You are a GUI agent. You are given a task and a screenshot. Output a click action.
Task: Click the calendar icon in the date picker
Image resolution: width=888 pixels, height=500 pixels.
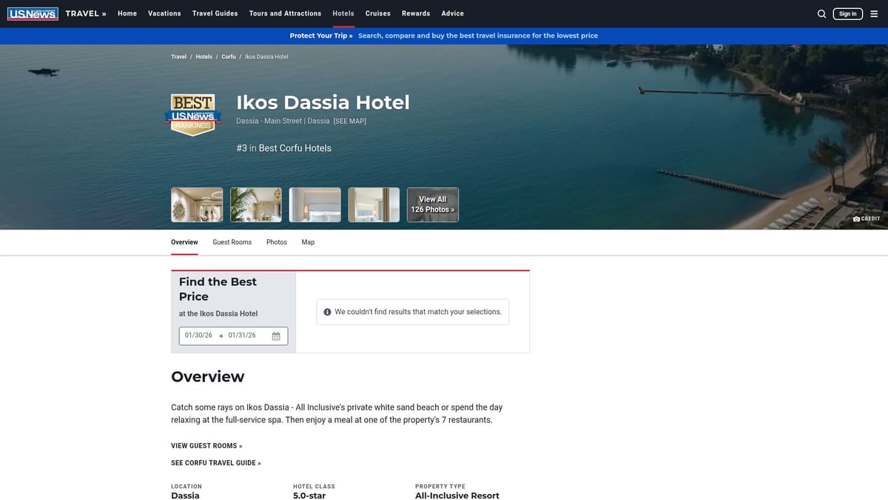pyautogui.click(x=275, y=336)
